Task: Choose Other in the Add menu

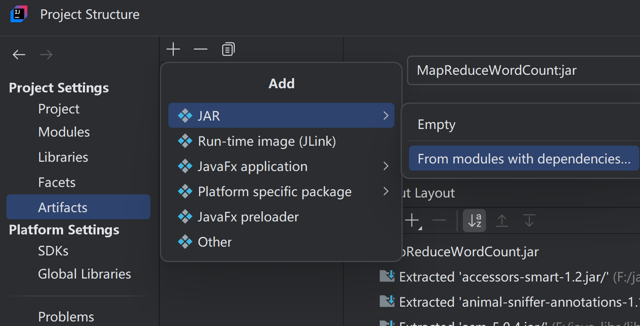Action: (x=281, y=242)
